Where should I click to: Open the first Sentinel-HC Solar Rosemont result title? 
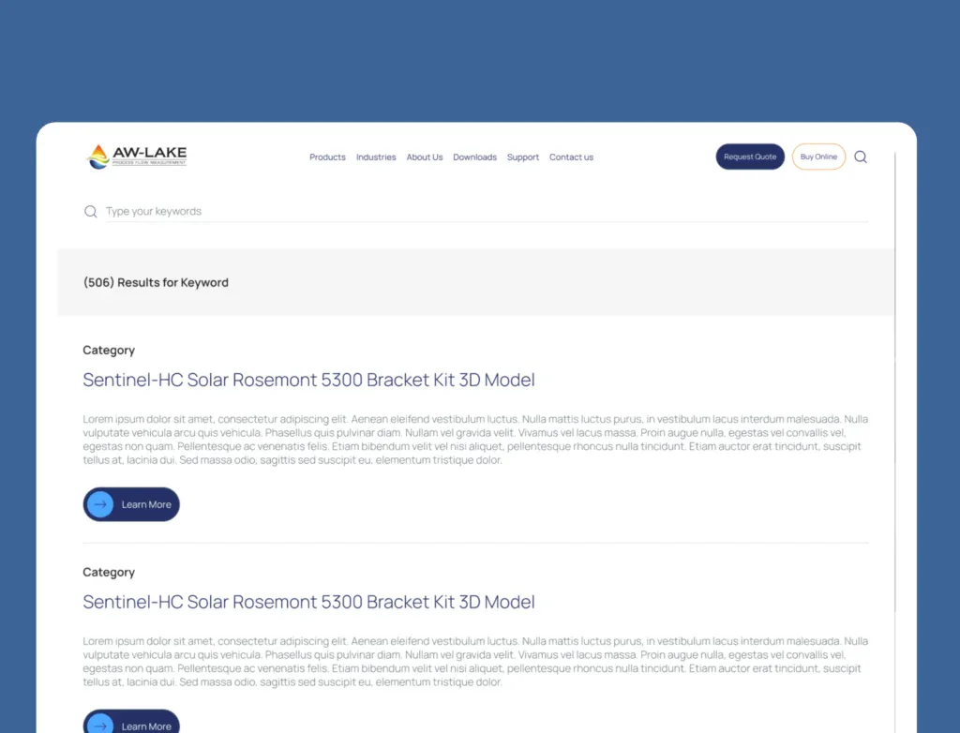(308, 381)
